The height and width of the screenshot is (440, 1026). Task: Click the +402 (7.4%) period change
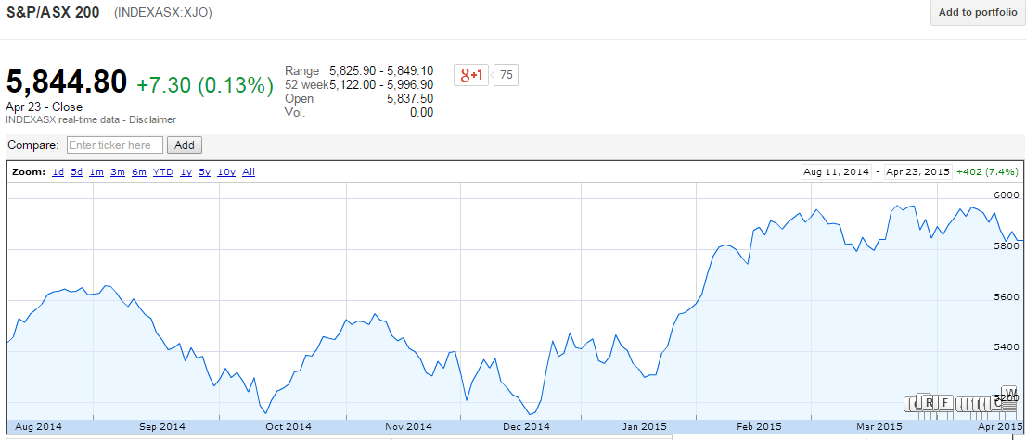[987, 172]
